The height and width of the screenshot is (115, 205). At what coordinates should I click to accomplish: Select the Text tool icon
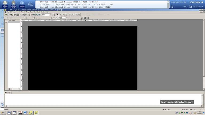(66, 15)
